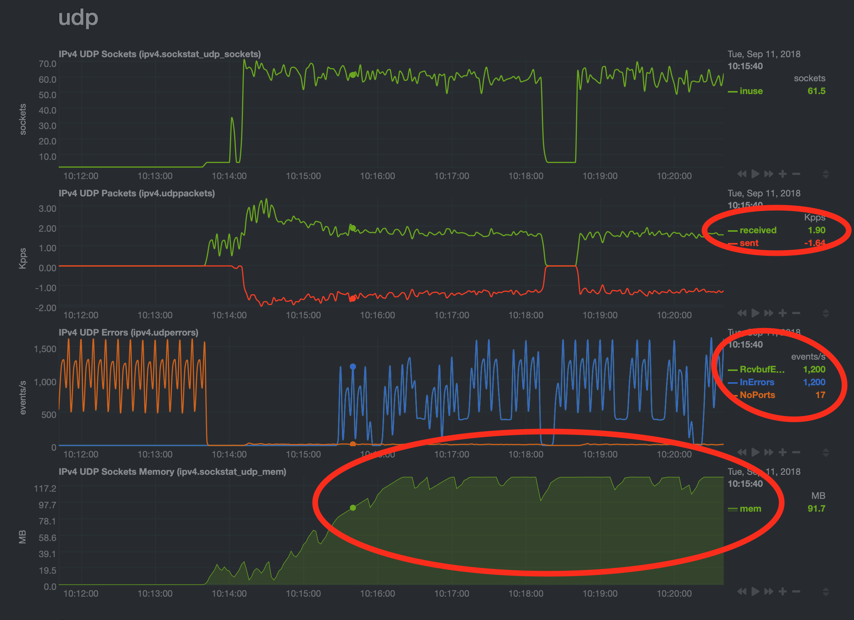The width and height of the screenshot is (854, 620).
Task: Zoom out the UDP Sockets Memory chart
Action: [796, 591]
